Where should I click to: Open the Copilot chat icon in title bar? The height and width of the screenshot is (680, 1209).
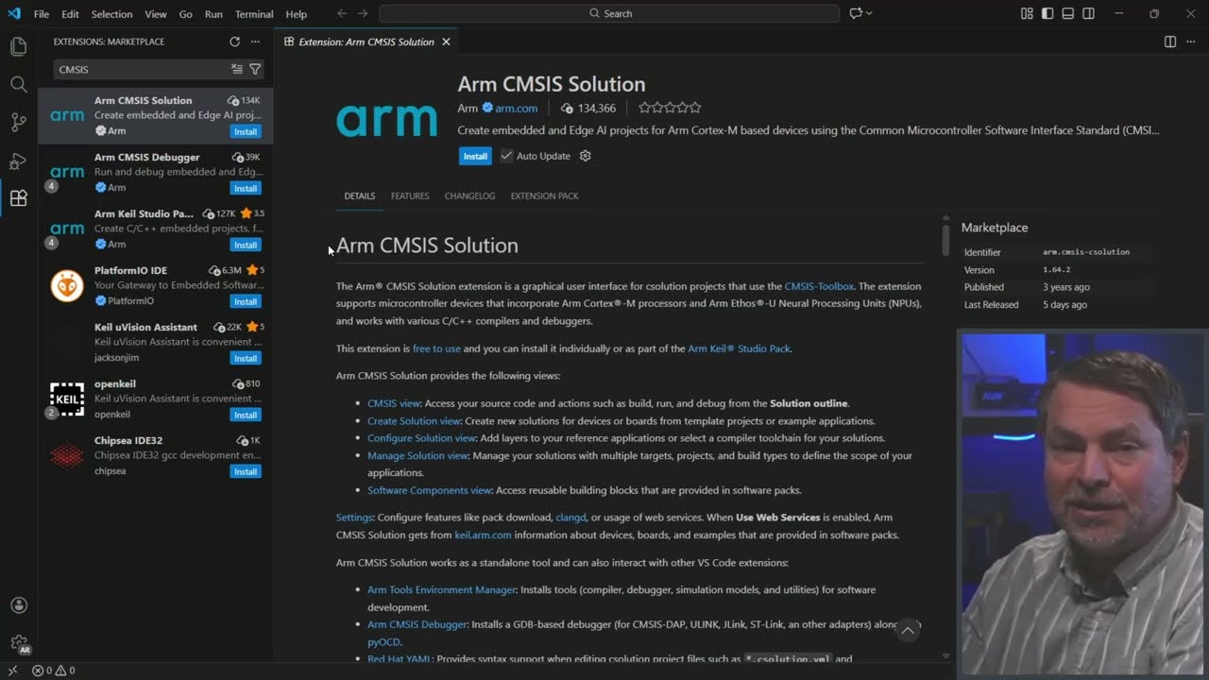(x=855, y=13)
